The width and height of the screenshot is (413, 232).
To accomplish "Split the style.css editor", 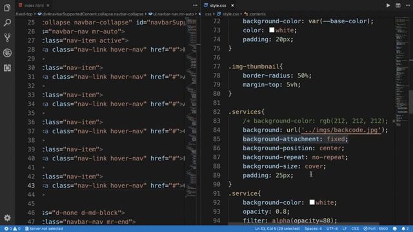I will click(x=398, y=5).
